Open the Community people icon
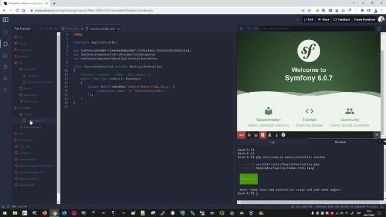Image resolution: width=386 pixels, height=217 pixels. (350, 111)
